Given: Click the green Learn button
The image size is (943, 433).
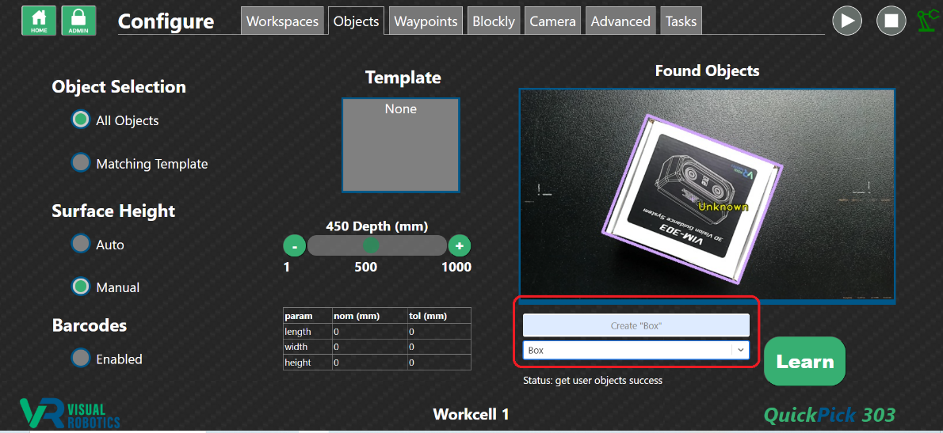Looking at the screenshot, I should [x=804, y=362].
